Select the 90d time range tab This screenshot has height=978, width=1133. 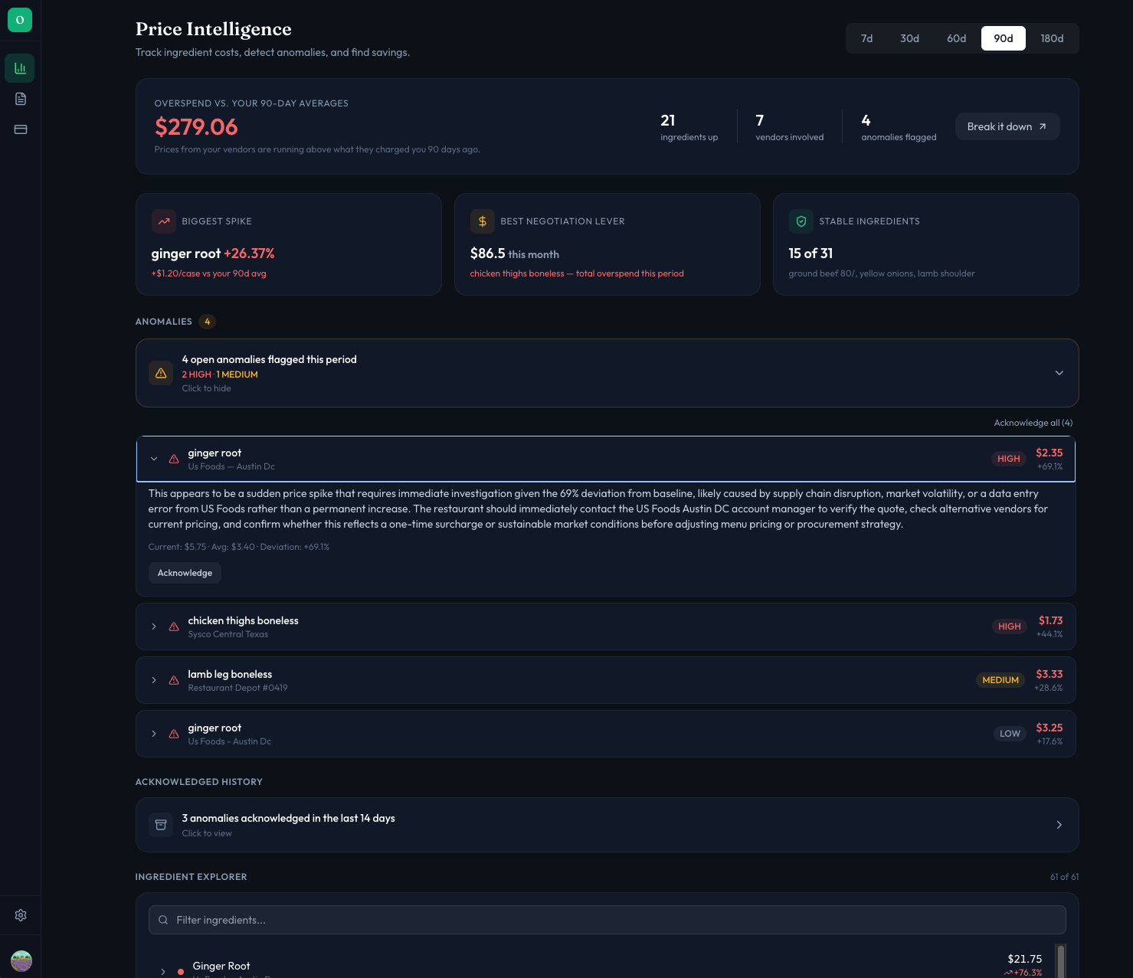[x=1004, y=38]
